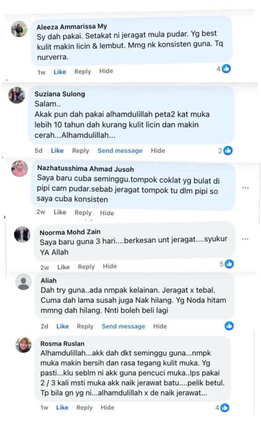Open Nazhatusshima Ahmad Jusoh's profile name

tap(85, 169)
